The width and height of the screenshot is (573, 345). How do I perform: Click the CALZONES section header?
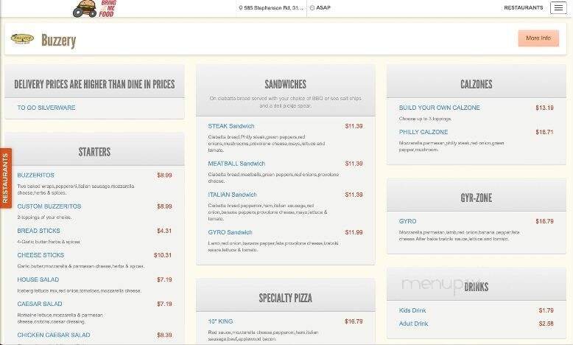tap(477, 84)
